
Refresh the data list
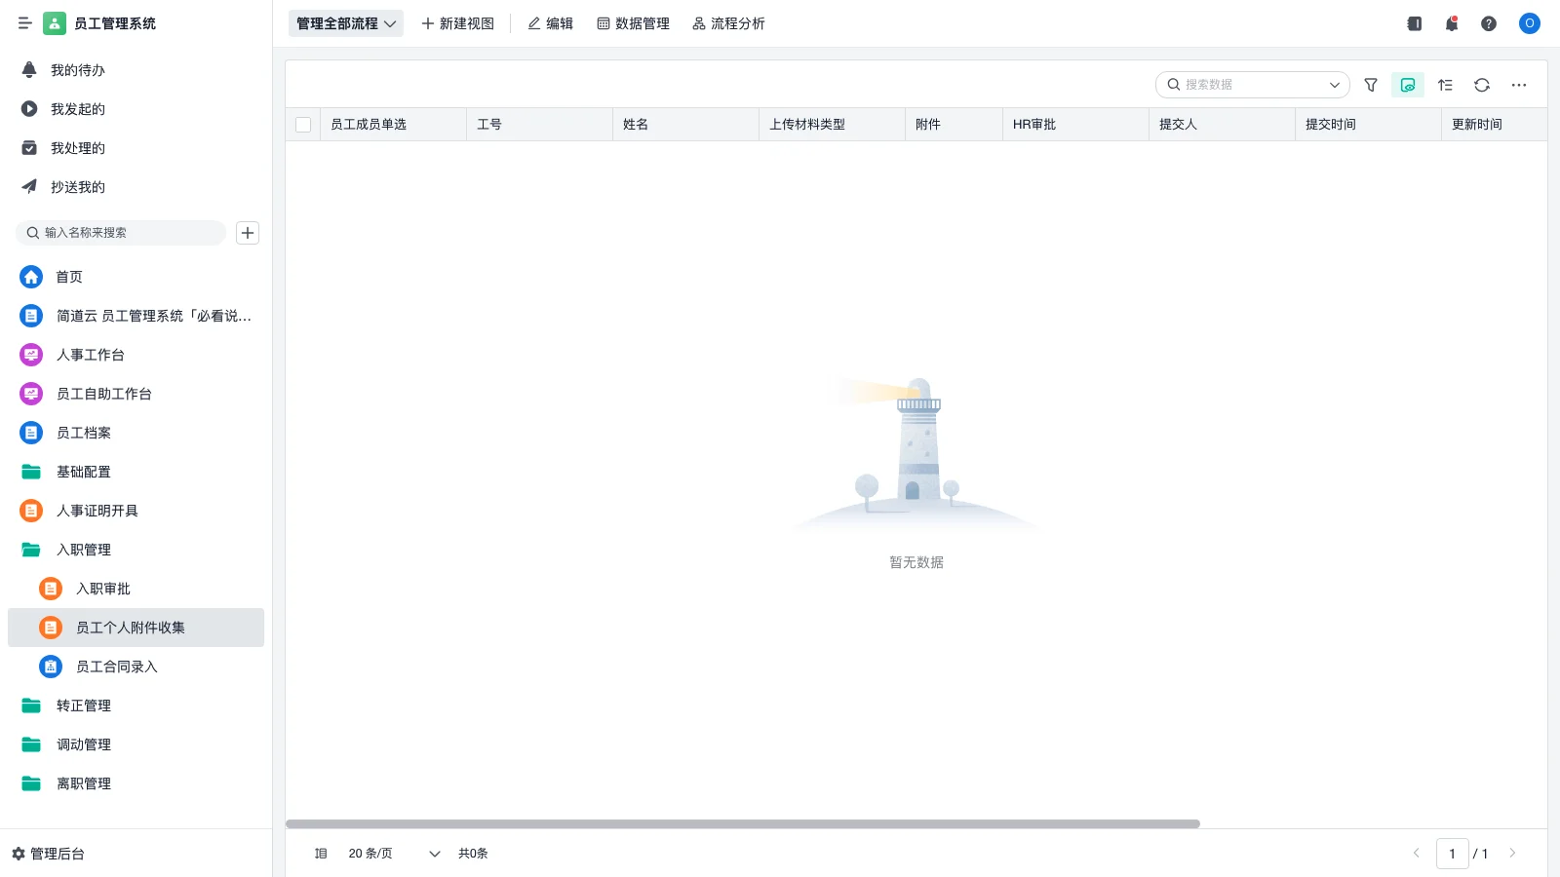tap(1482, 85)
